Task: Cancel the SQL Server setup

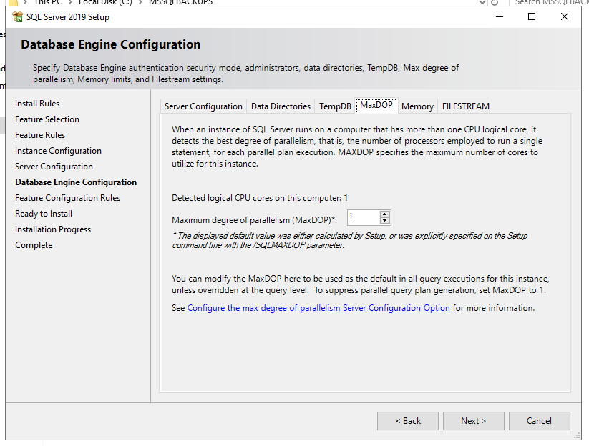Action: 539,421
